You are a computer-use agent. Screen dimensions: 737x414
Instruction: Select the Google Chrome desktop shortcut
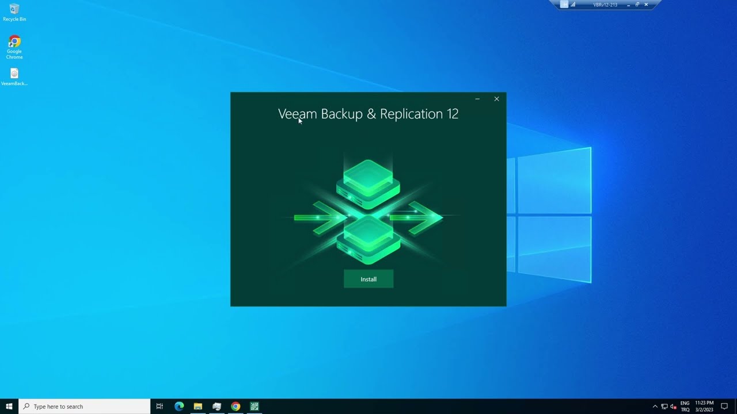(x=14, y=47)
